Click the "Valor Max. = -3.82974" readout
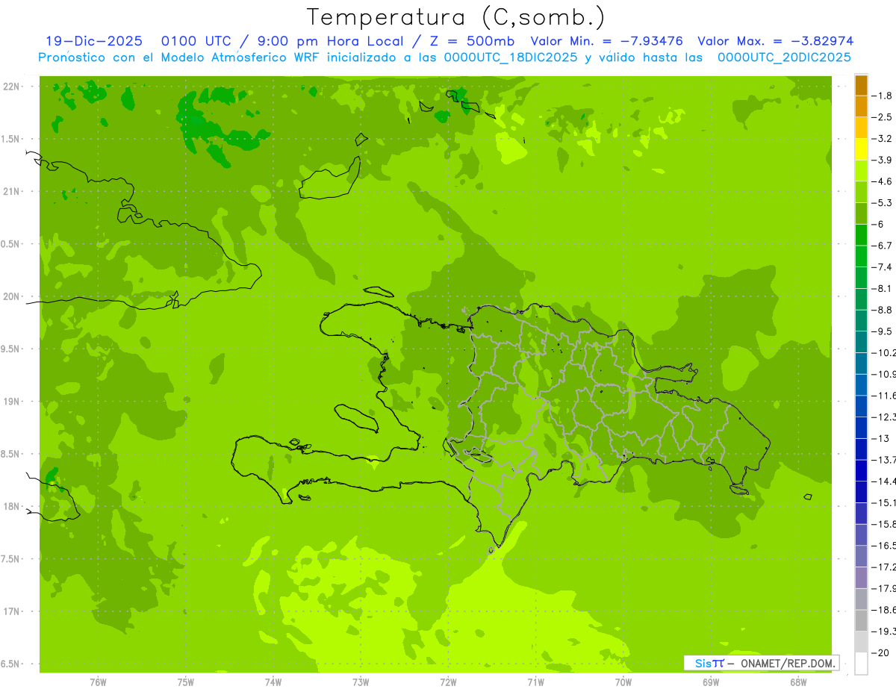The height and width of the screenshot is (692, 896). [775, 41]
